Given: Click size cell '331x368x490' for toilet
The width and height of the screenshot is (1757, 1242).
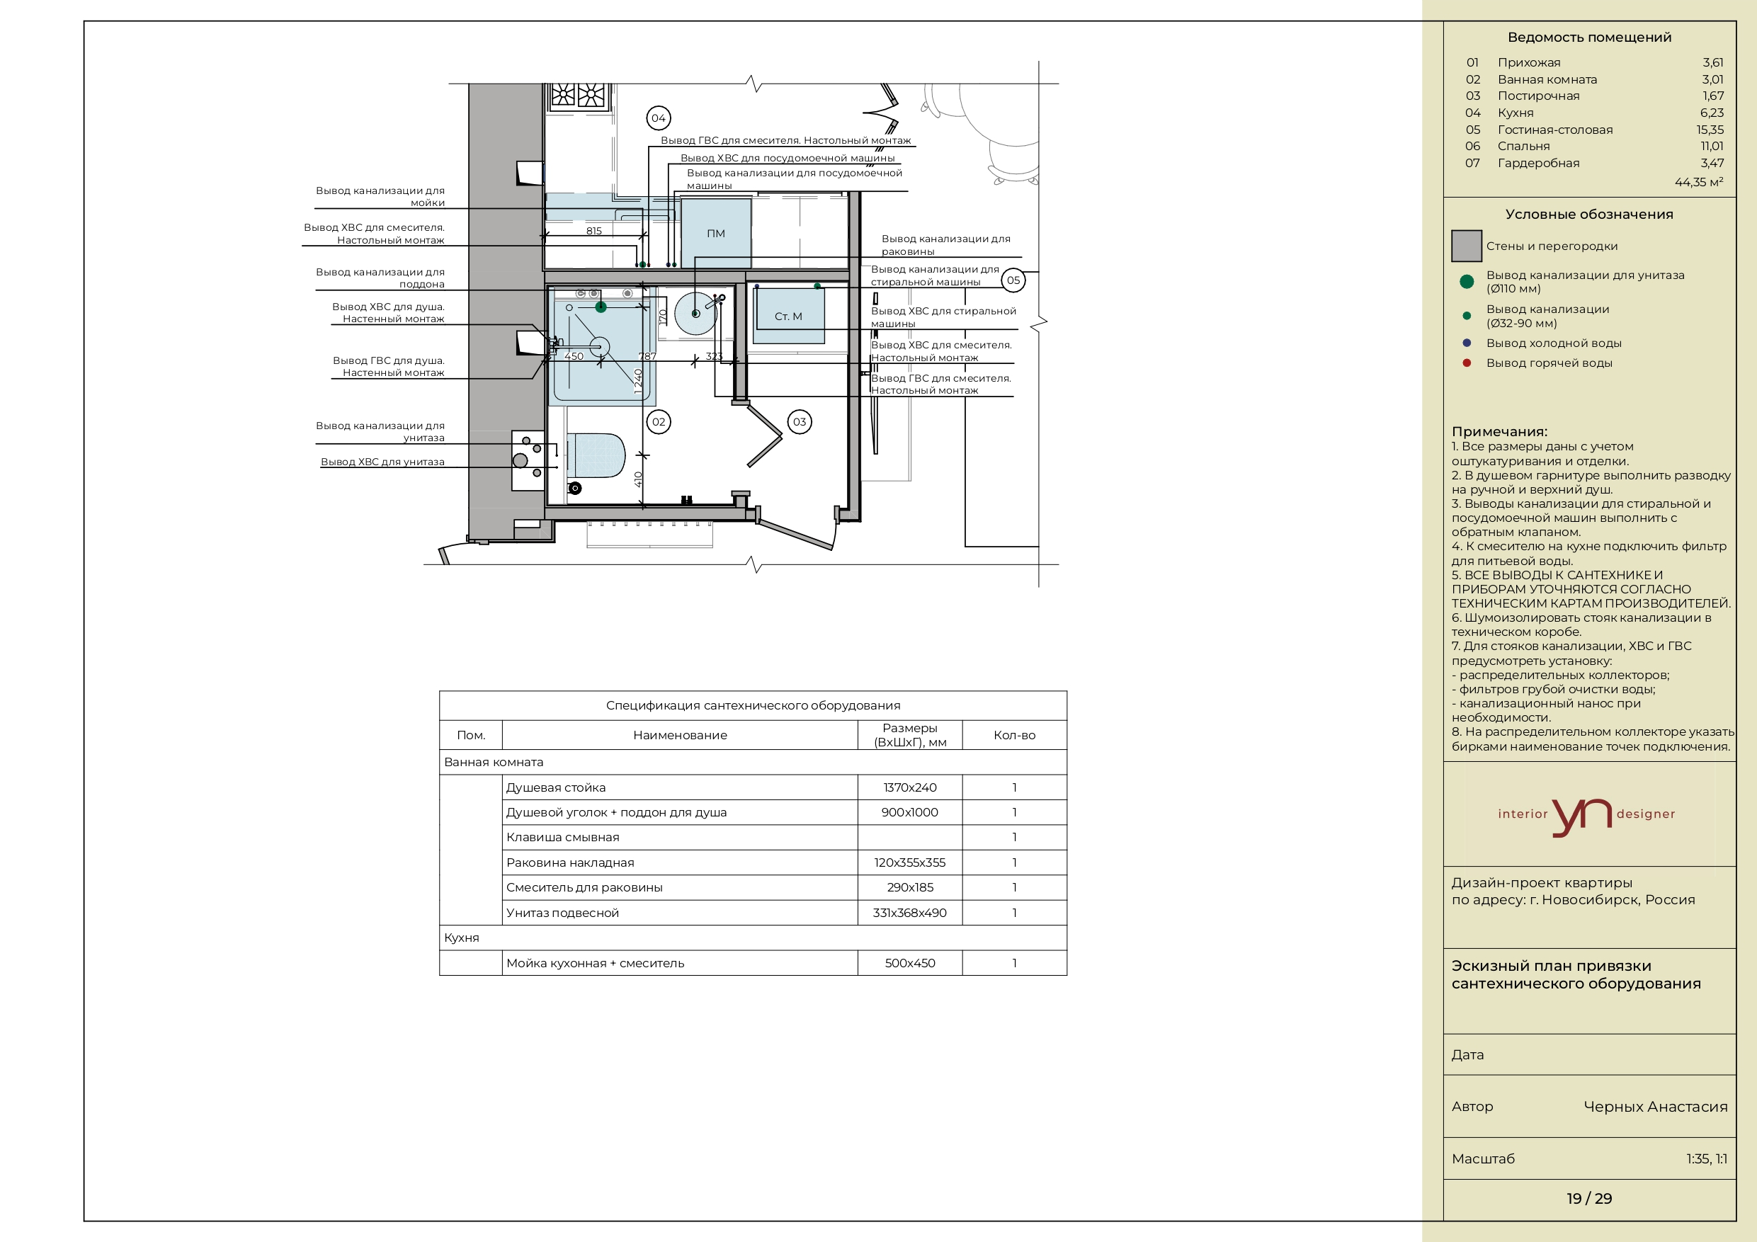Looking at the screenshot, I should tap(910, 912).
